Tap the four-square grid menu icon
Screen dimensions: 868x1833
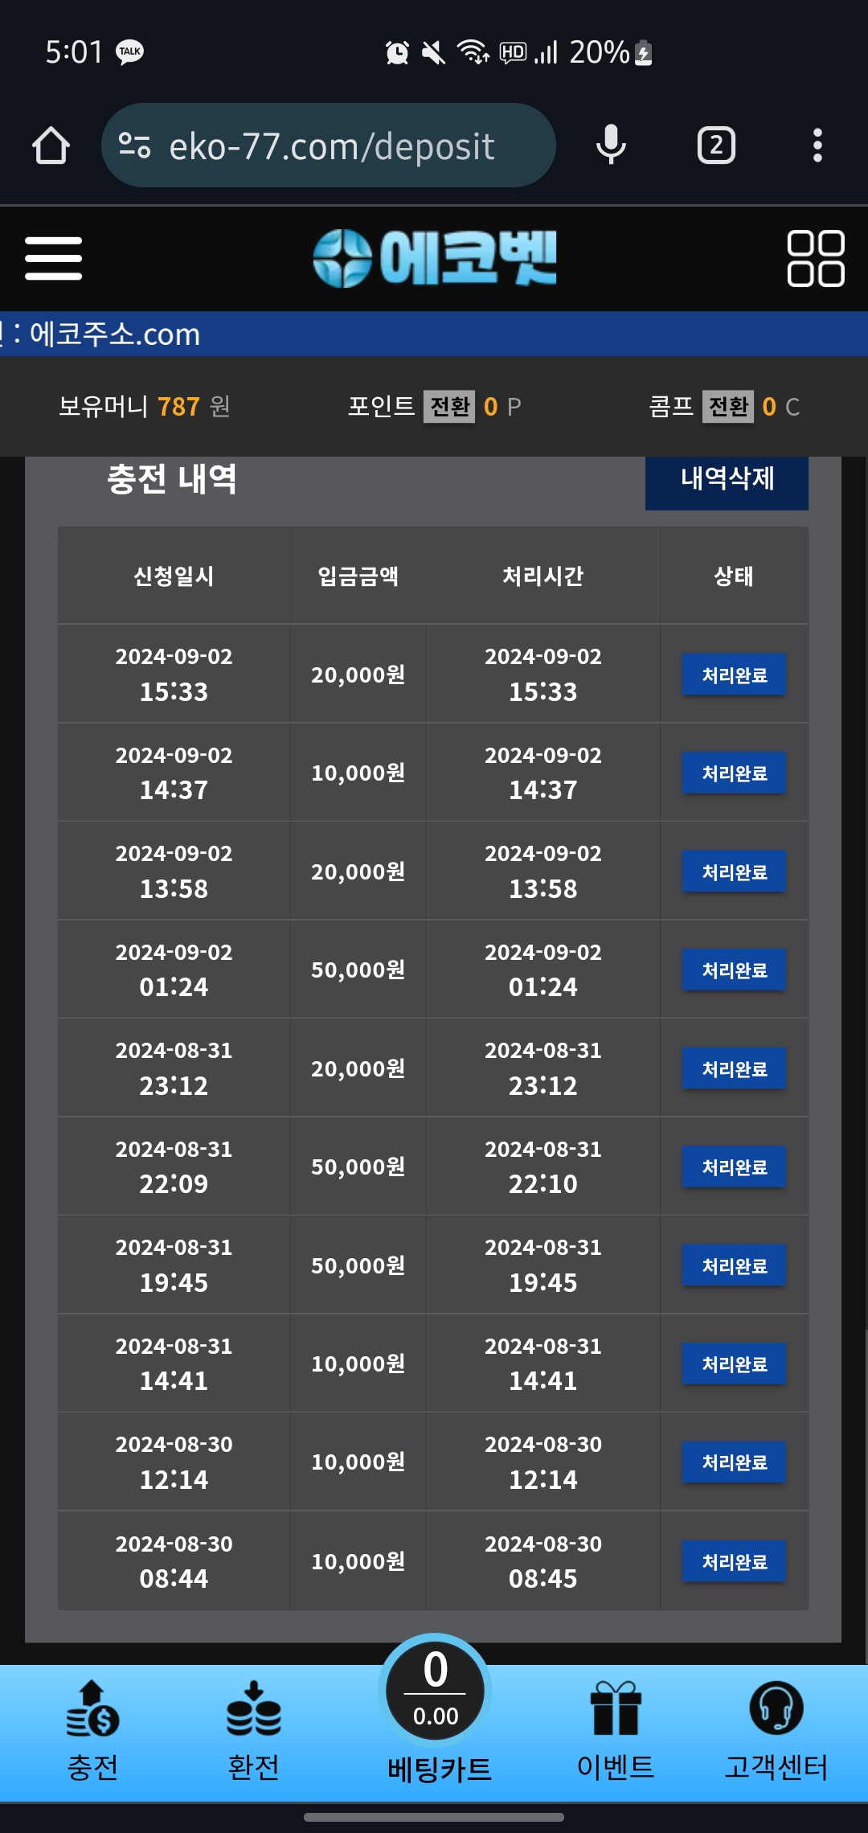(815, 258)
